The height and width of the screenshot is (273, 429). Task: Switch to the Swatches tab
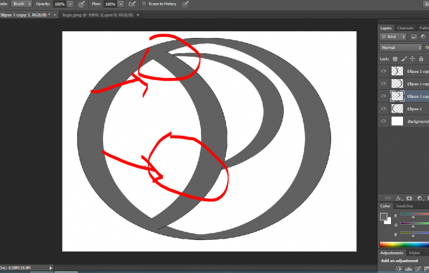(x=404, y=206)
